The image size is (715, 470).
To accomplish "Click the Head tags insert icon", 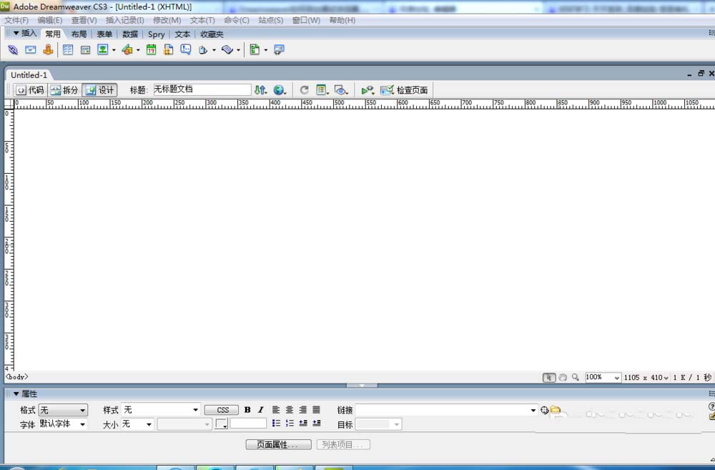I will (x=203, y=50).
